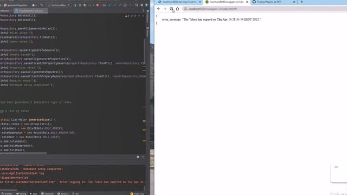The width and height of the screenshot is (347, 195).
Task: Open the Run tool window tab
Action: (x=34, y=194)
